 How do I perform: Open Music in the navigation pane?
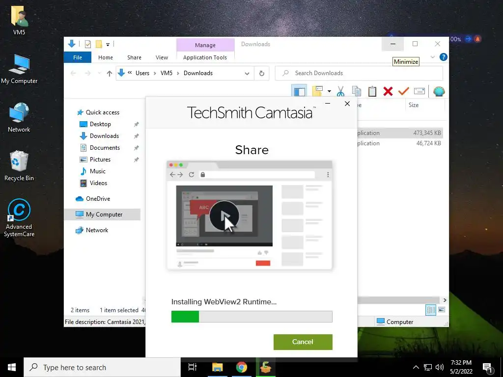click(x=98, y=171)
